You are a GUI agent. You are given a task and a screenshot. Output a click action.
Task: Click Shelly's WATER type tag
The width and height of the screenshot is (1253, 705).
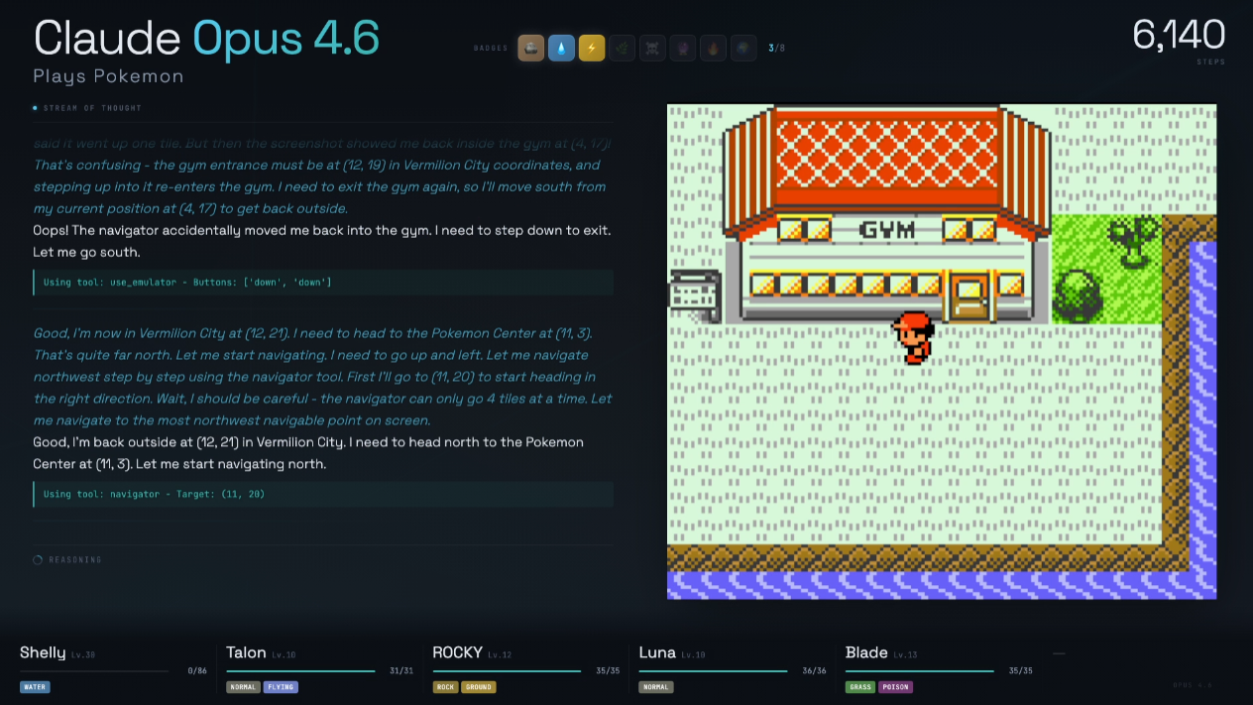click(35, 687)
